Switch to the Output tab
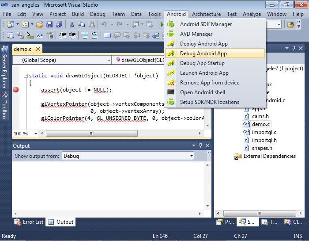Viewport: 309px width, 241px height. pyautogui.click(x=61, y=222)
